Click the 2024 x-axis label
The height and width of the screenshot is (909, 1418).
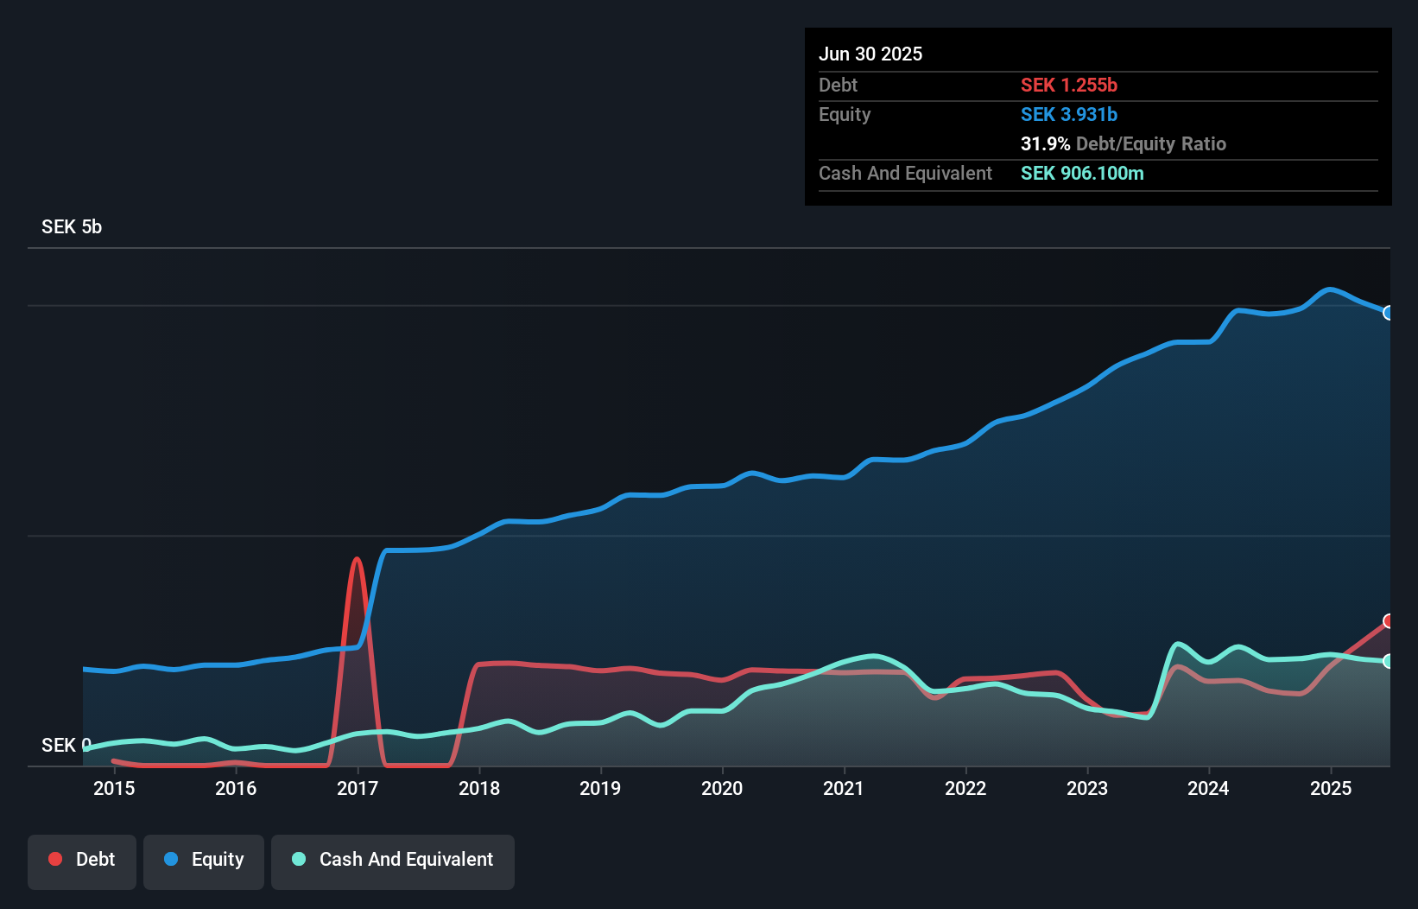[x=1208, y=788]
